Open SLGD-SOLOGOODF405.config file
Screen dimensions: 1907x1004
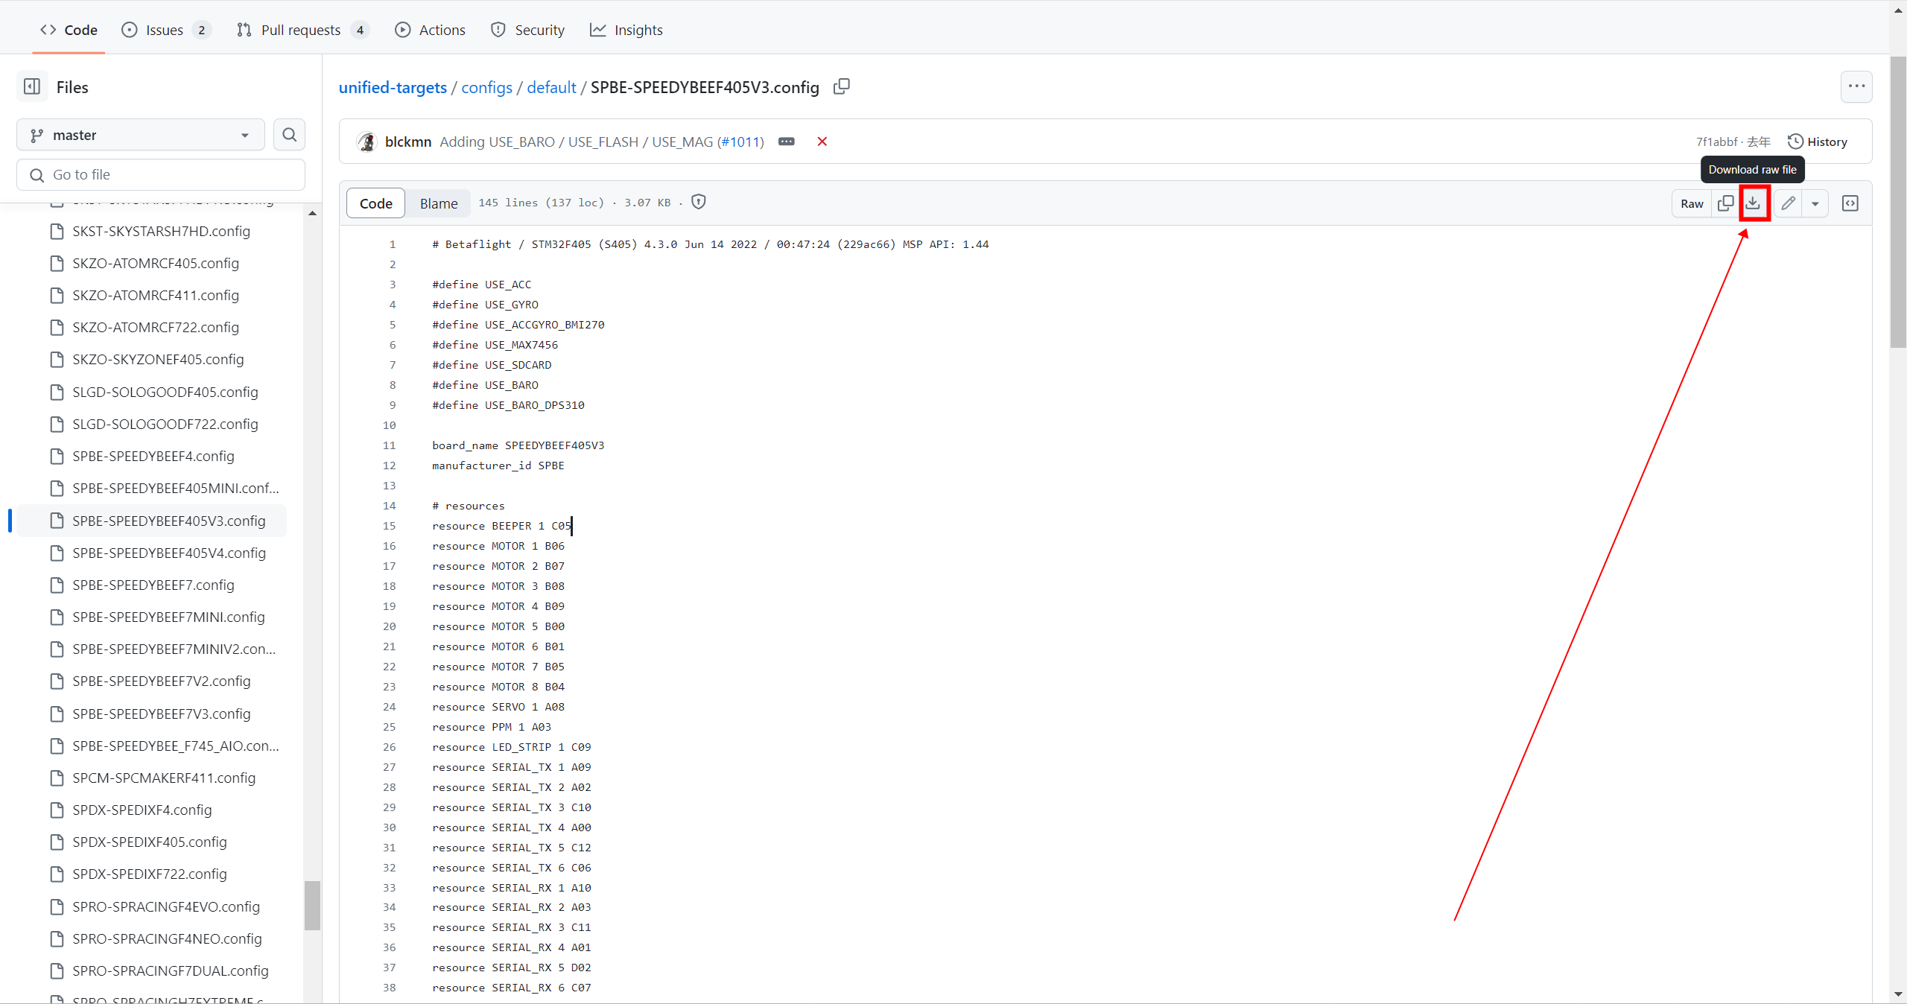click(x=165, y=392)
